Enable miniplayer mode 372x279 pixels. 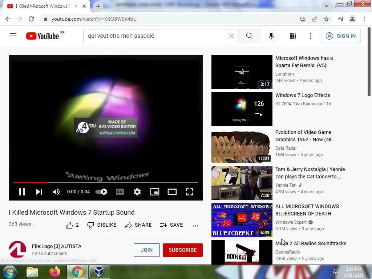[155, 192]
